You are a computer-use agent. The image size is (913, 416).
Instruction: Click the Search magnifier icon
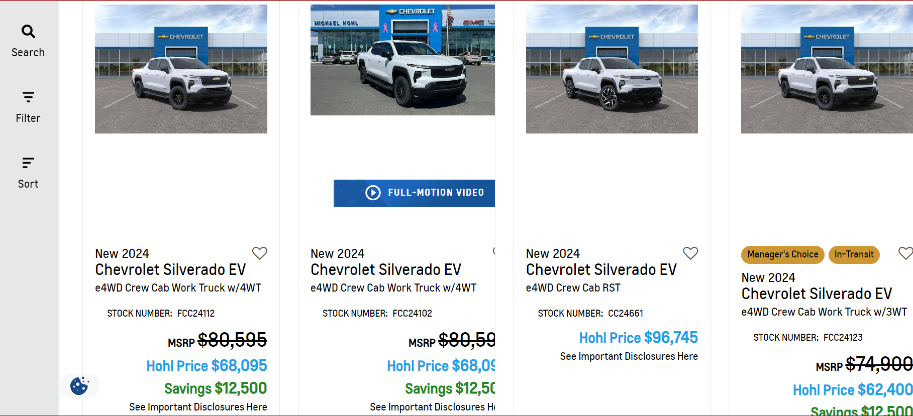click(x=28, y=32)
